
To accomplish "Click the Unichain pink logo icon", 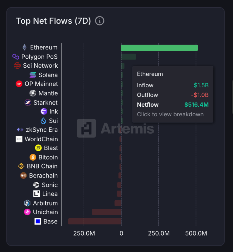I will [x=27, y=212].
